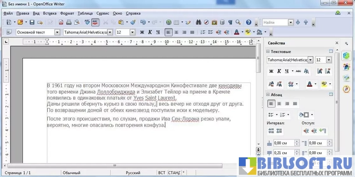
Task: Collapse the 'Абзац' section in sidebar
Action: [268, 95]
